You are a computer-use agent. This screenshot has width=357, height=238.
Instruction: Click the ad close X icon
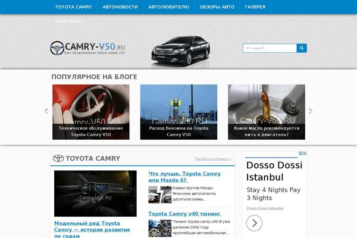[305, 154]
